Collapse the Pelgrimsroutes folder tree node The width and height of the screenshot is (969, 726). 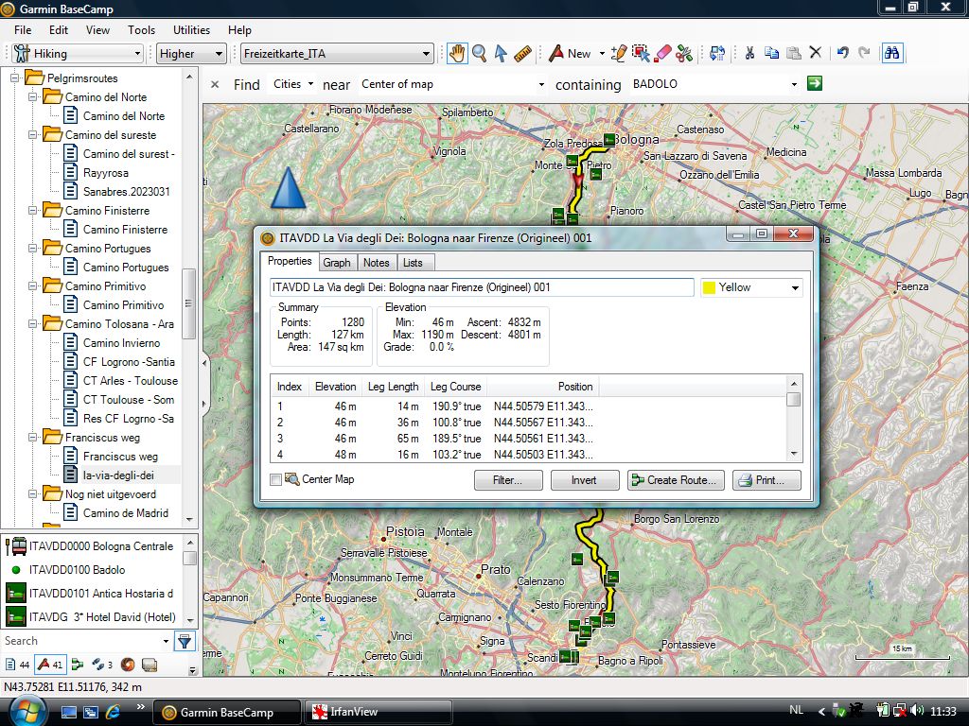pos(15,78)
